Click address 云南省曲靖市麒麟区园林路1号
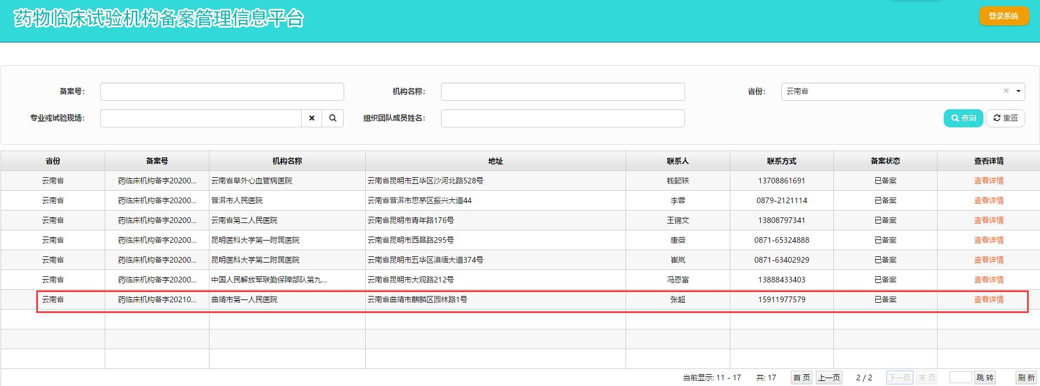Image resolution: width=1040 pixels, height=386 pixels. point(418,299)
